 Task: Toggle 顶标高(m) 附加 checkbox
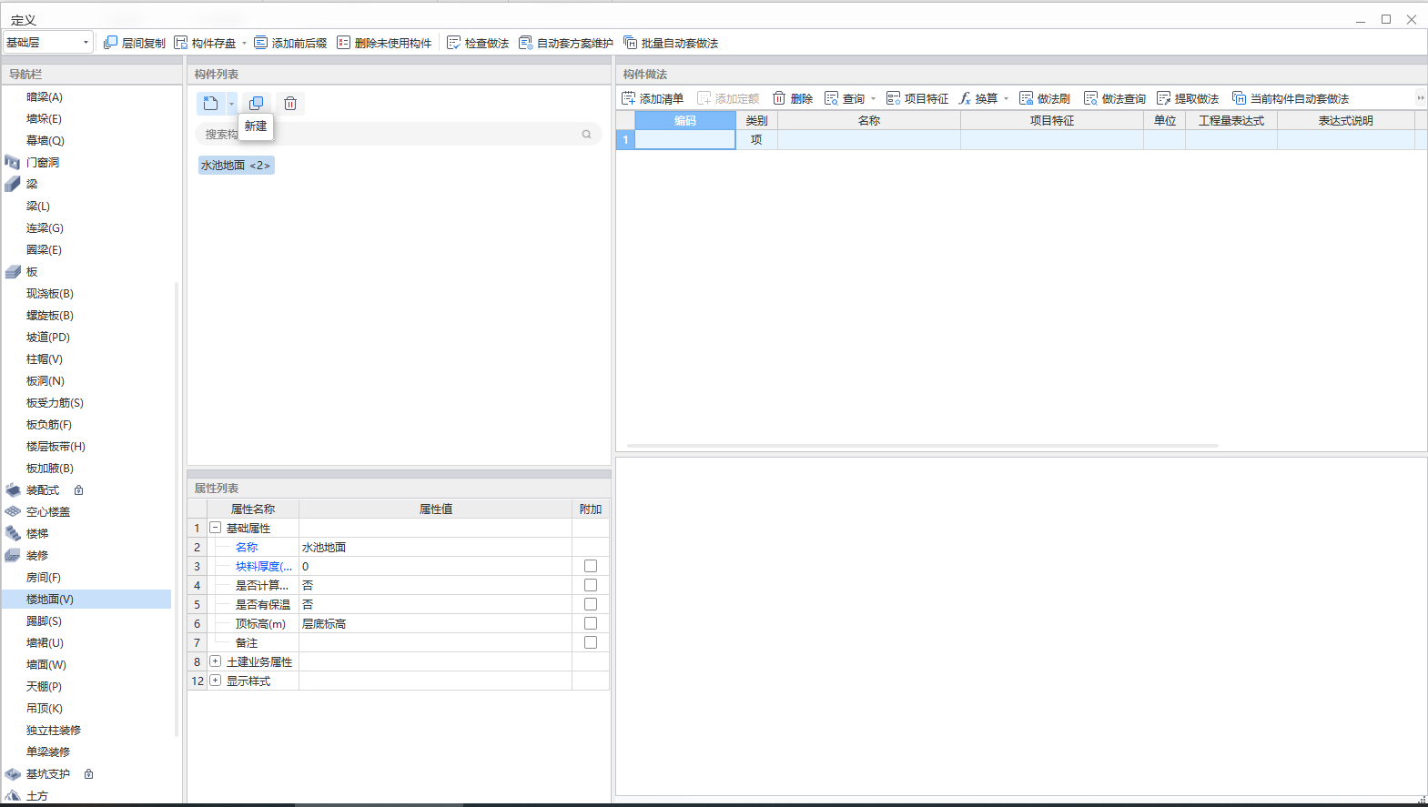click(x=591, y=623)
